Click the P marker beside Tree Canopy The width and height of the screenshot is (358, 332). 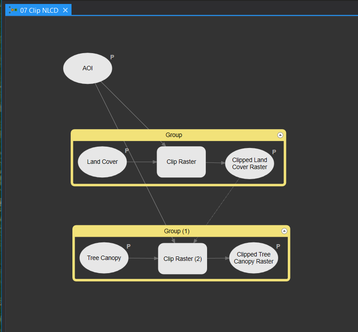129,246
